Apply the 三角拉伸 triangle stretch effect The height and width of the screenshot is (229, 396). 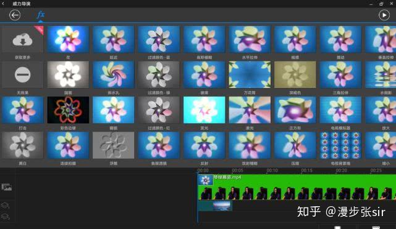click(x=340, y=74)
